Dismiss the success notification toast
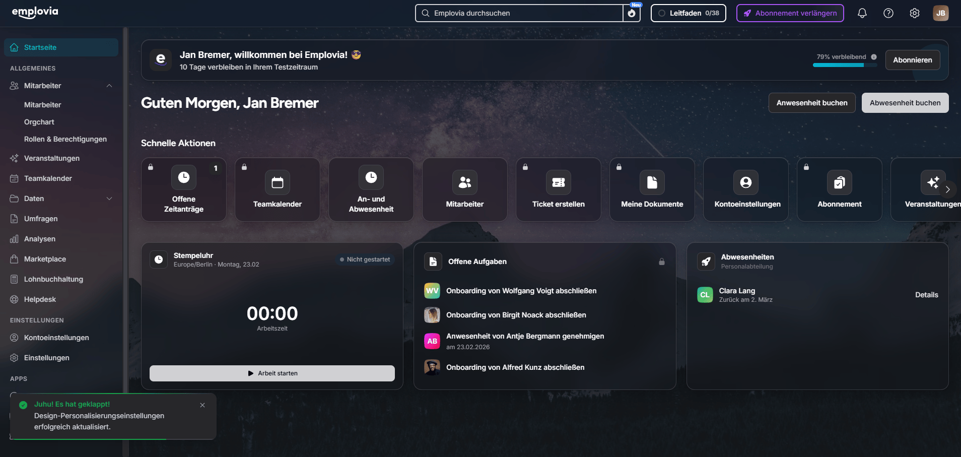Image resolution: width=961 pixels, height=457 pixels. click(202, 405)
